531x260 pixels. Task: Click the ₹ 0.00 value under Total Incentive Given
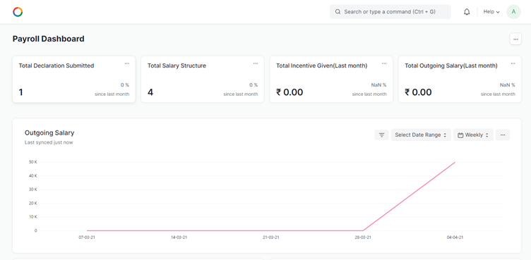coord(290,92)
